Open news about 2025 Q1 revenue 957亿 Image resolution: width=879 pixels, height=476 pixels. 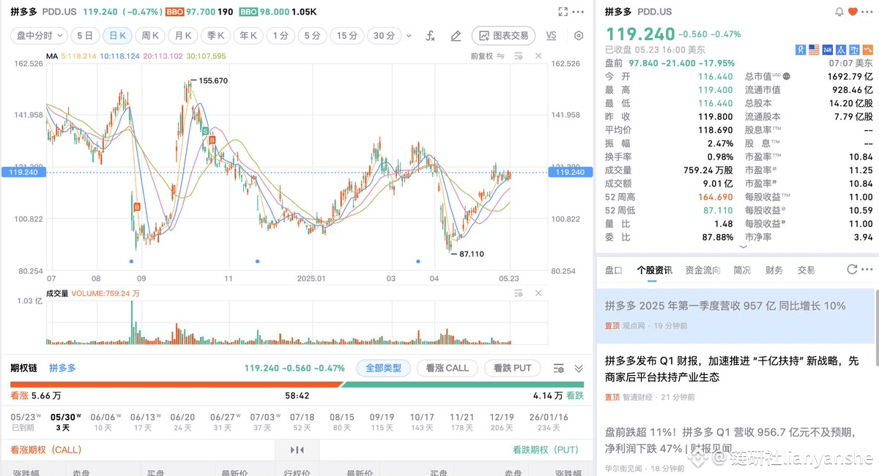pos(737,316)
